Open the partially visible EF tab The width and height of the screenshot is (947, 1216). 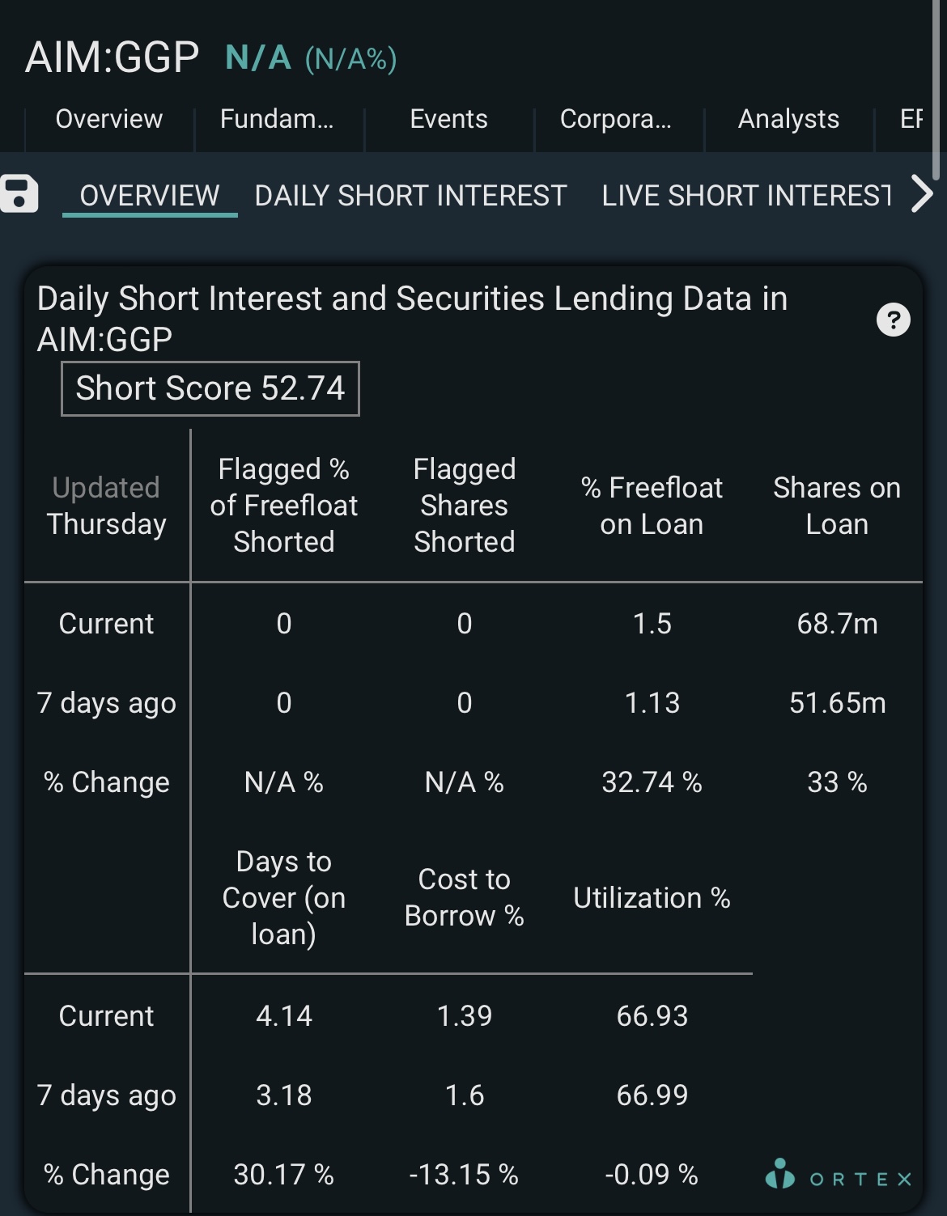coord(911,119)
